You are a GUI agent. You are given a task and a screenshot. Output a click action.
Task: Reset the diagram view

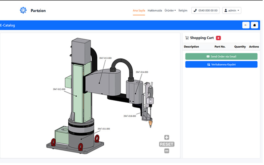pos(167,144)
